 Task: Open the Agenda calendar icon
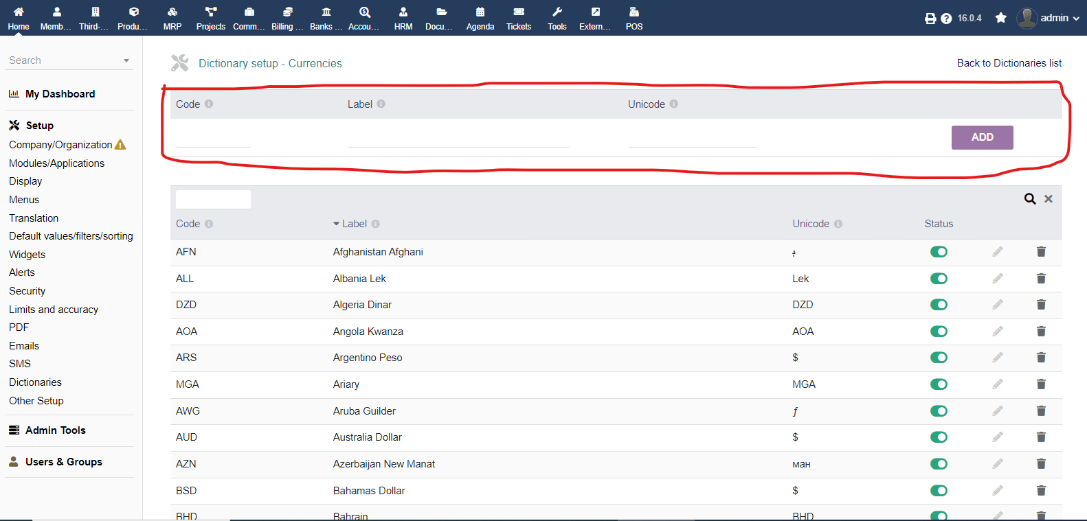coord(480,12)
